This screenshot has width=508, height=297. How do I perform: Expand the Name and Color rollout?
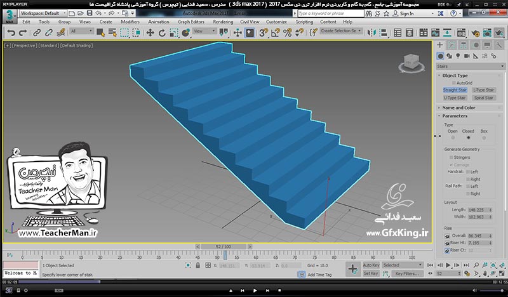(458, 108)
